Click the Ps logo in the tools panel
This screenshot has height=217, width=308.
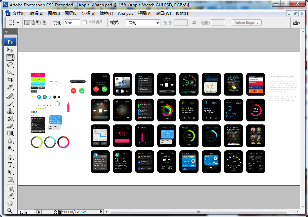10,42
